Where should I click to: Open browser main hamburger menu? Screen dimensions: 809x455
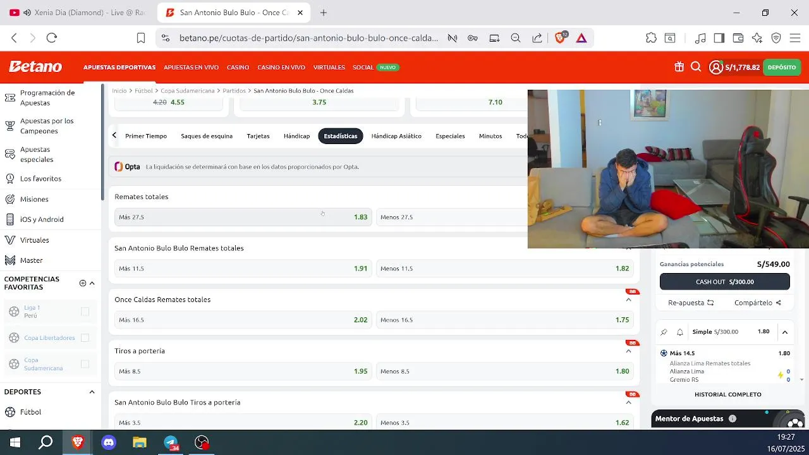pyautogui.click(x=795, y=38)
